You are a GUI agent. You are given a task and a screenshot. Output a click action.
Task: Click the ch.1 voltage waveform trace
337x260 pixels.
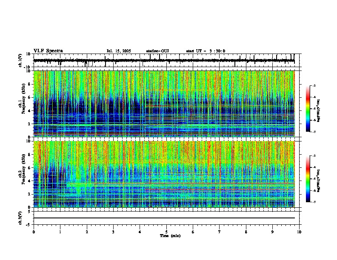[x=164, y=61]
